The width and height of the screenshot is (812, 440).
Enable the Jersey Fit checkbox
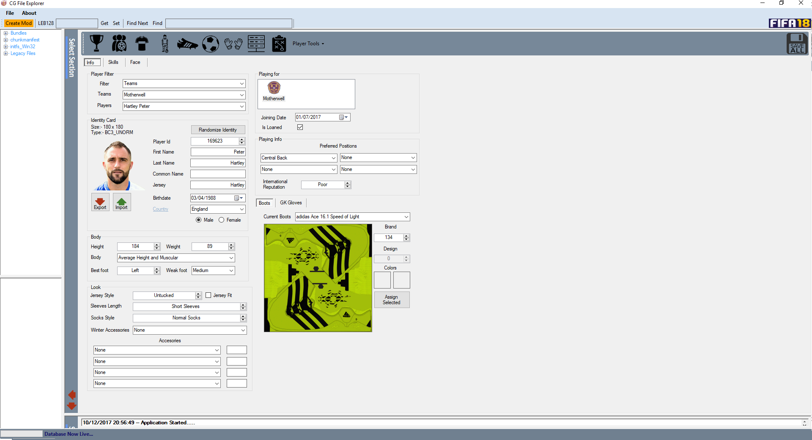tap(208, 295)
